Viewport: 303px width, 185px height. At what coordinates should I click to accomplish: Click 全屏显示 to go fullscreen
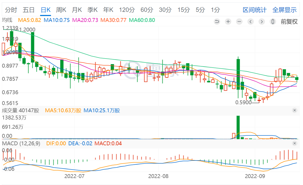pyautogui.click(x=284, y=10)
